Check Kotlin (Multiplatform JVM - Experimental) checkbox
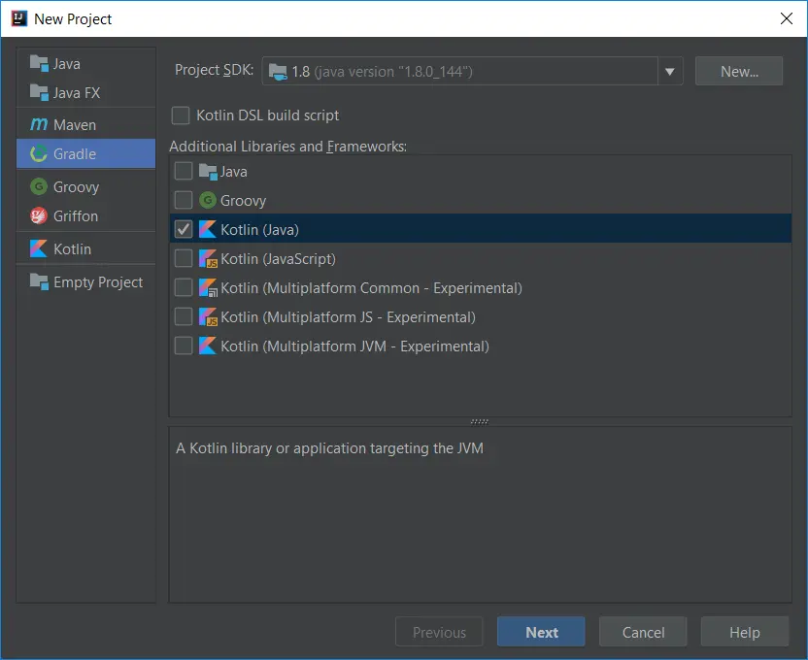The image size is (808, 660). click(184, 346)
